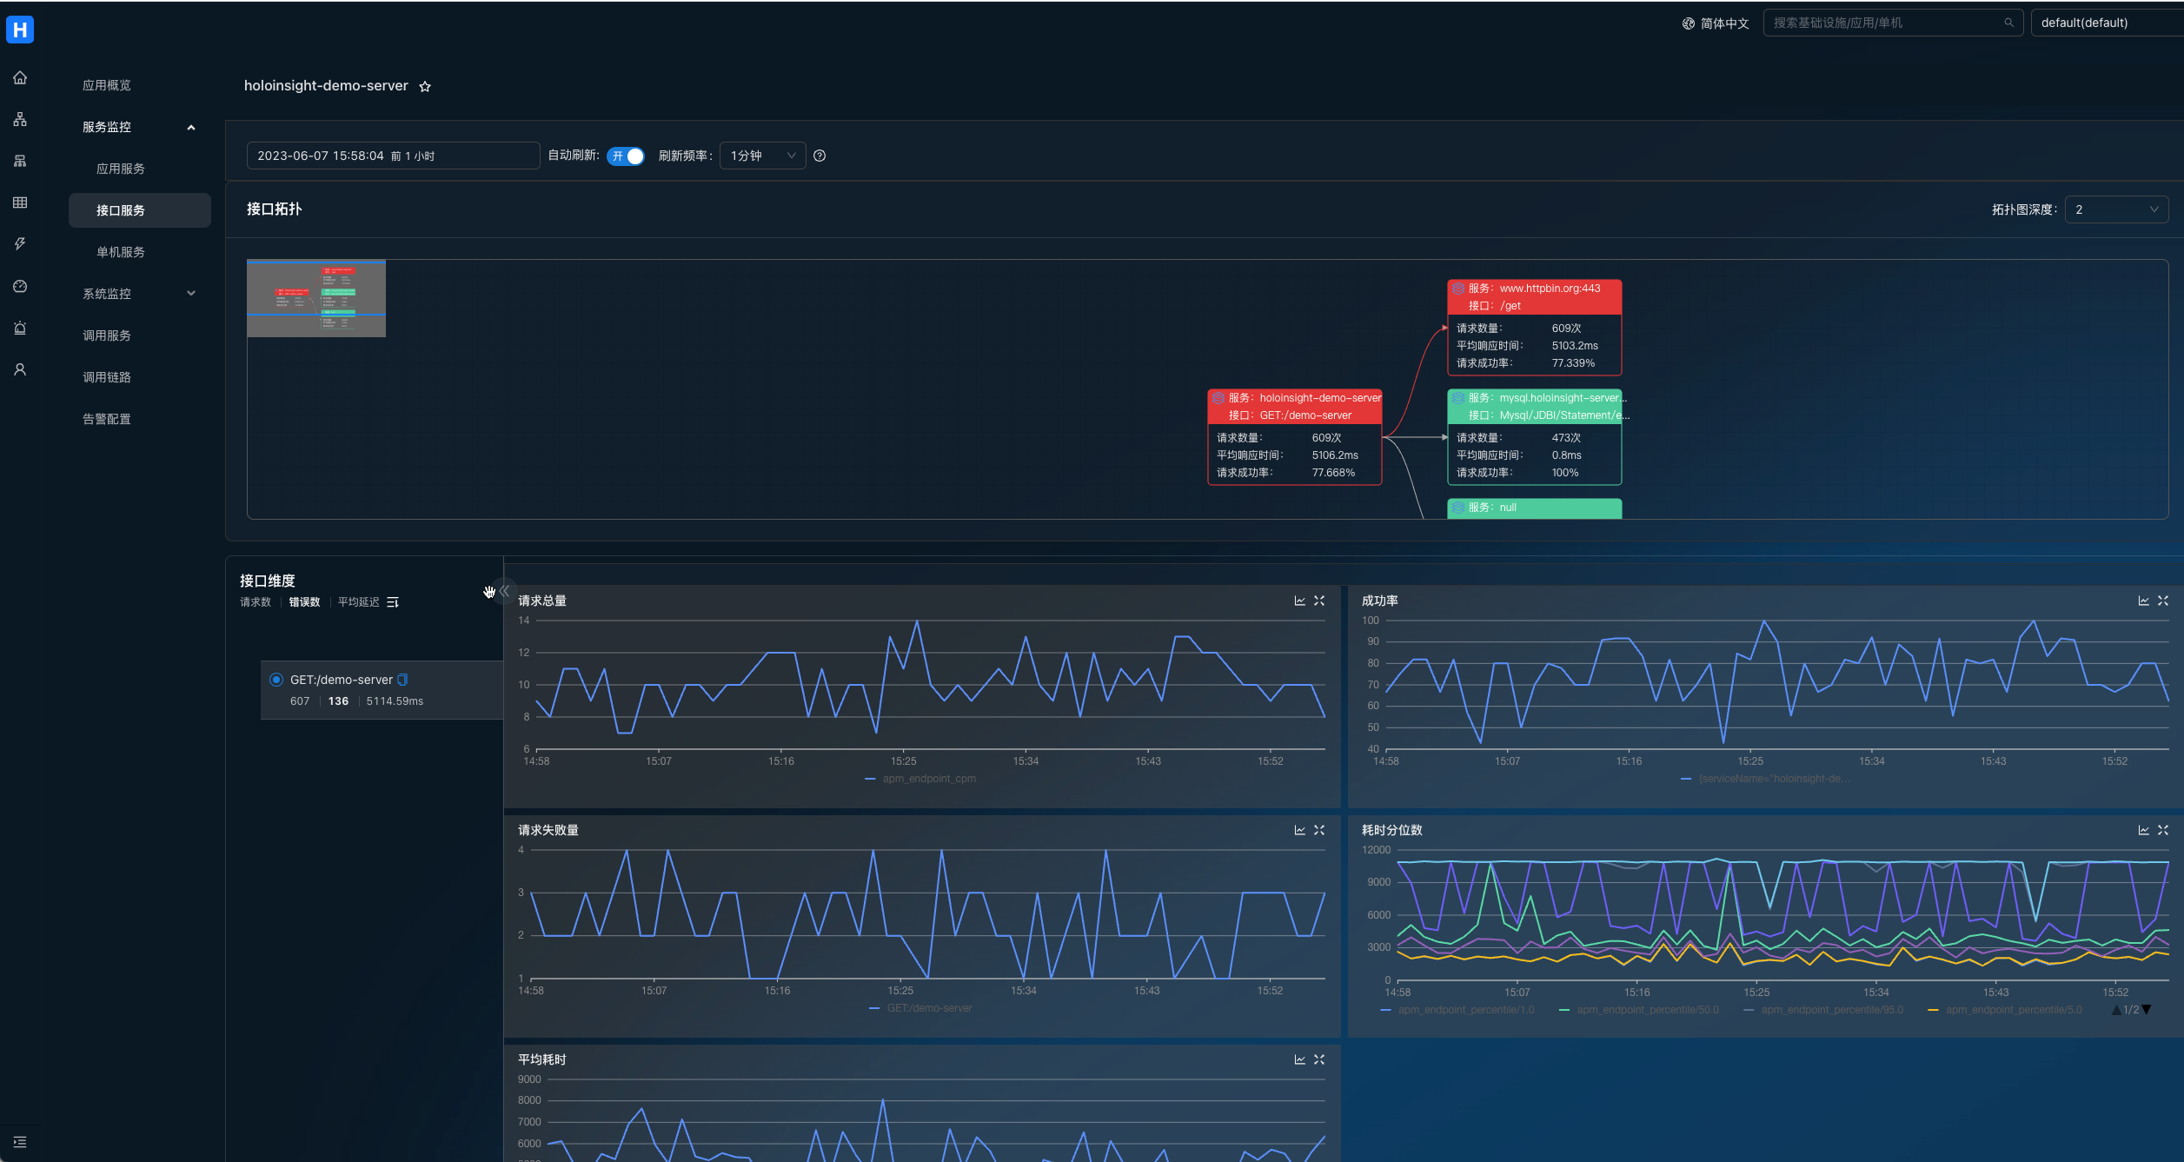This screenshot has height=1162, width=2184.
Task: Collapse sidebar using bottom menu fold icon
Action: click(x=20, y=1142)
